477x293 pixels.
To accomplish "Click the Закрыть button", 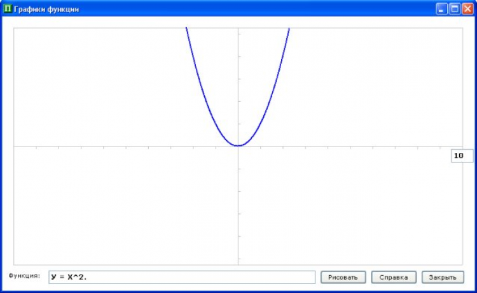I will coord(443,277).
